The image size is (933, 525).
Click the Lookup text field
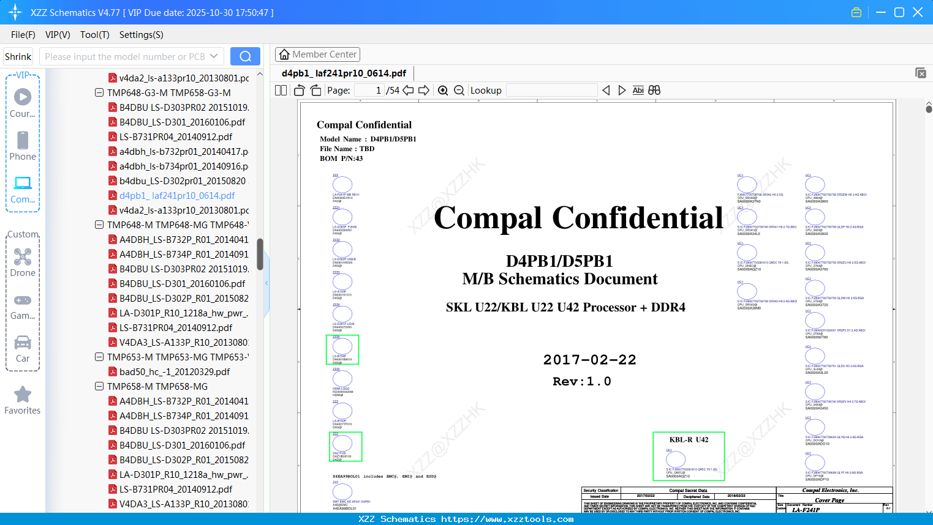551,90
